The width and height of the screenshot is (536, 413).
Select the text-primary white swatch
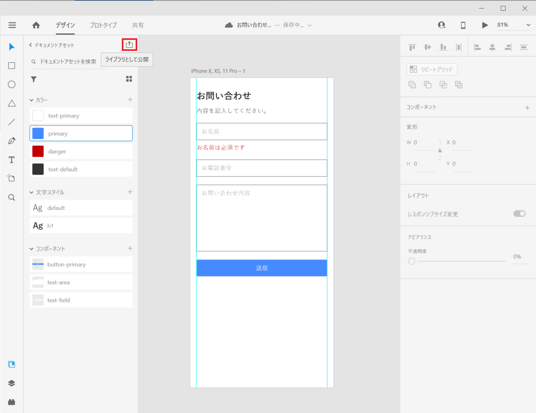point(38,116)
